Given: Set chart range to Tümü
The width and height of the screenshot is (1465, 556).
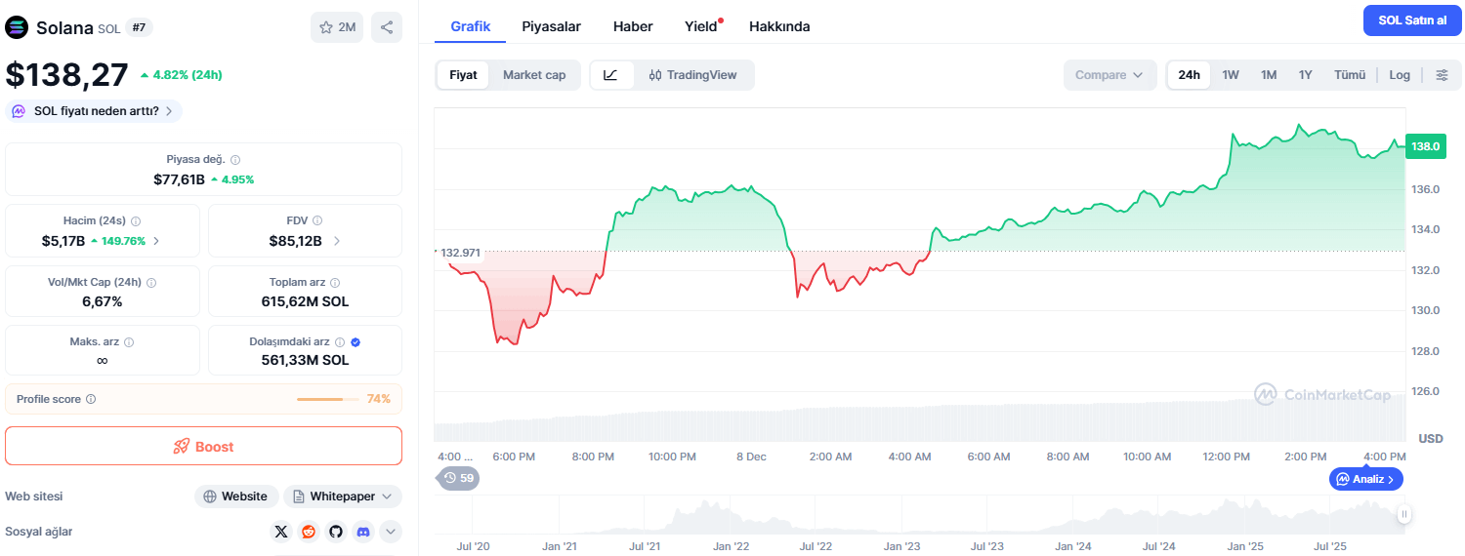Looking at the screenshot, I should pyautogui.click(x=1350, y=75).
